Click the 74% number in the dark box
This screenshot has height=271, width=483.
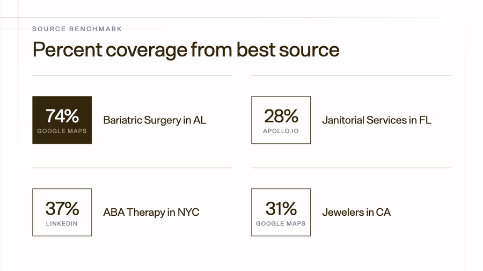point(62,116)
